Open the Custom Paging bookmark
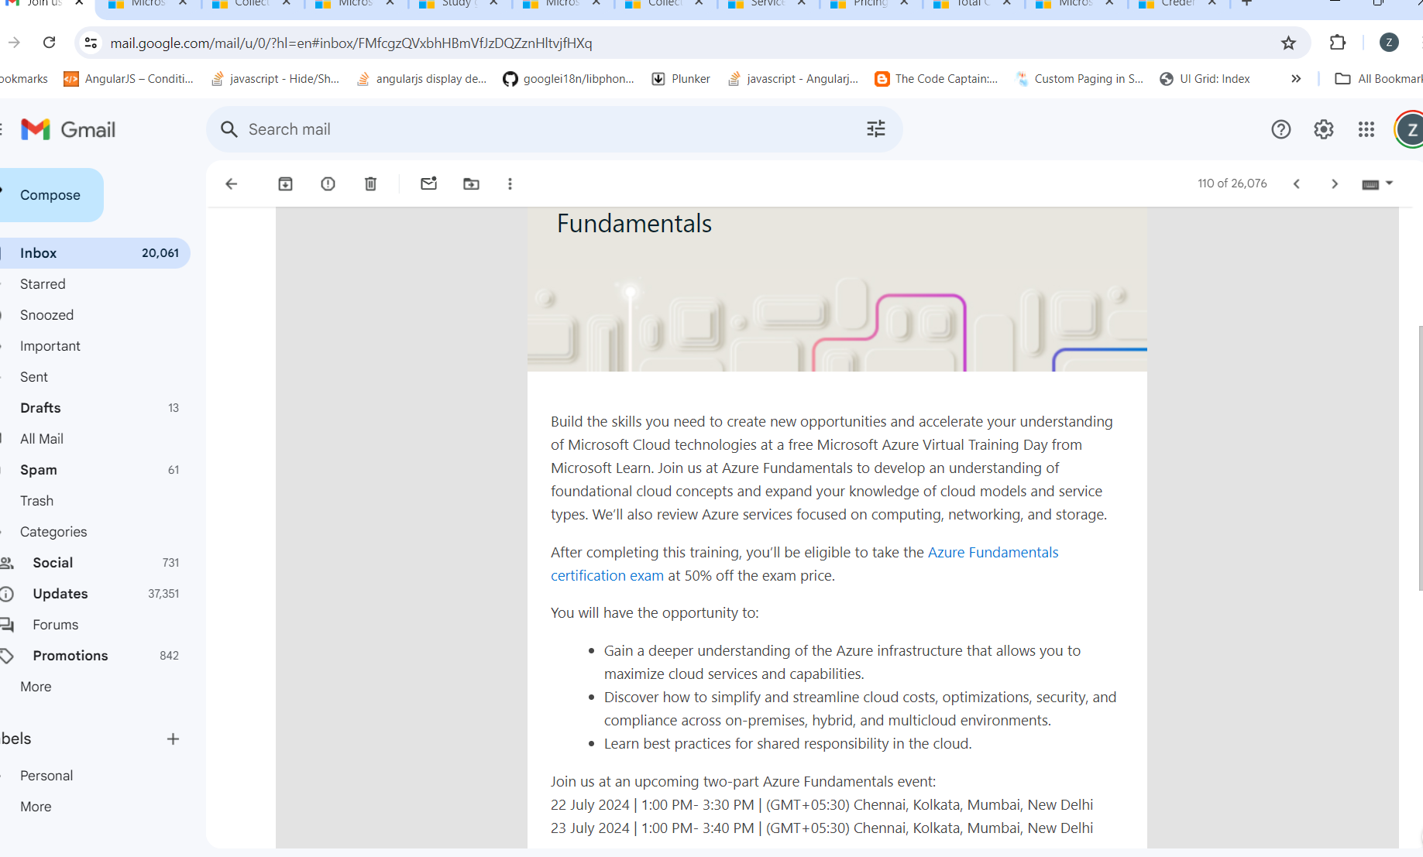The image size is (1423, 857). point(1078,78)
